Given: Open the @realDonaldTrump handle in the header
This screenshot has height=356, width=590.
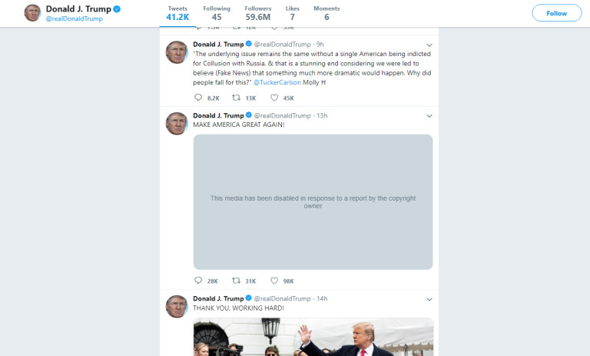Looking at the screenshot, I should [74, 18].
